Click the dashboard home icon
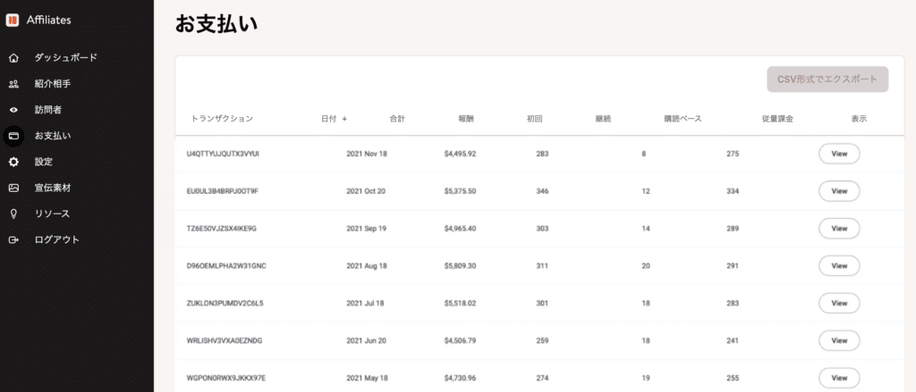 tap(13, 58)
